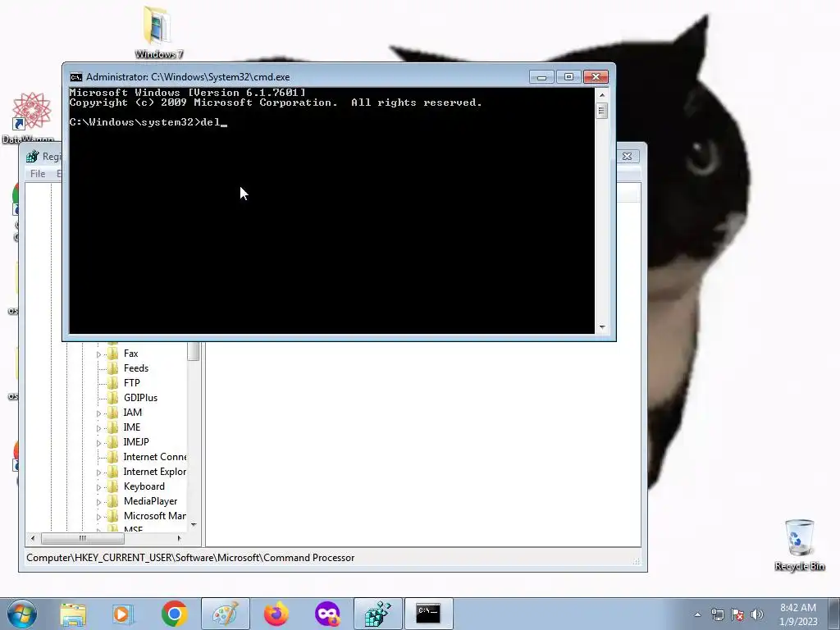
Task: Click the GDIPlus folder icon
Action: [x=112, y=398]
